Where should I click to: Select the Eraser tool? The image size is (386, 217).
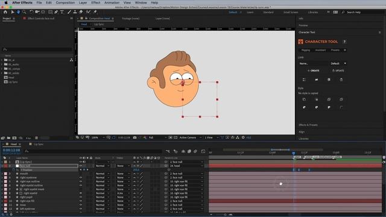click(x=81, y=12)
